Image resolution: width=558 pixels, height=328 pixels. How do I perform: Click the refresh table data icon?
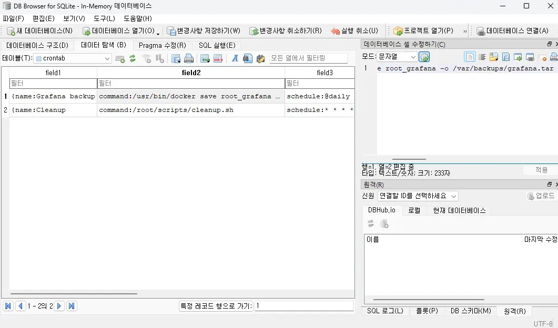click(133, 58)
